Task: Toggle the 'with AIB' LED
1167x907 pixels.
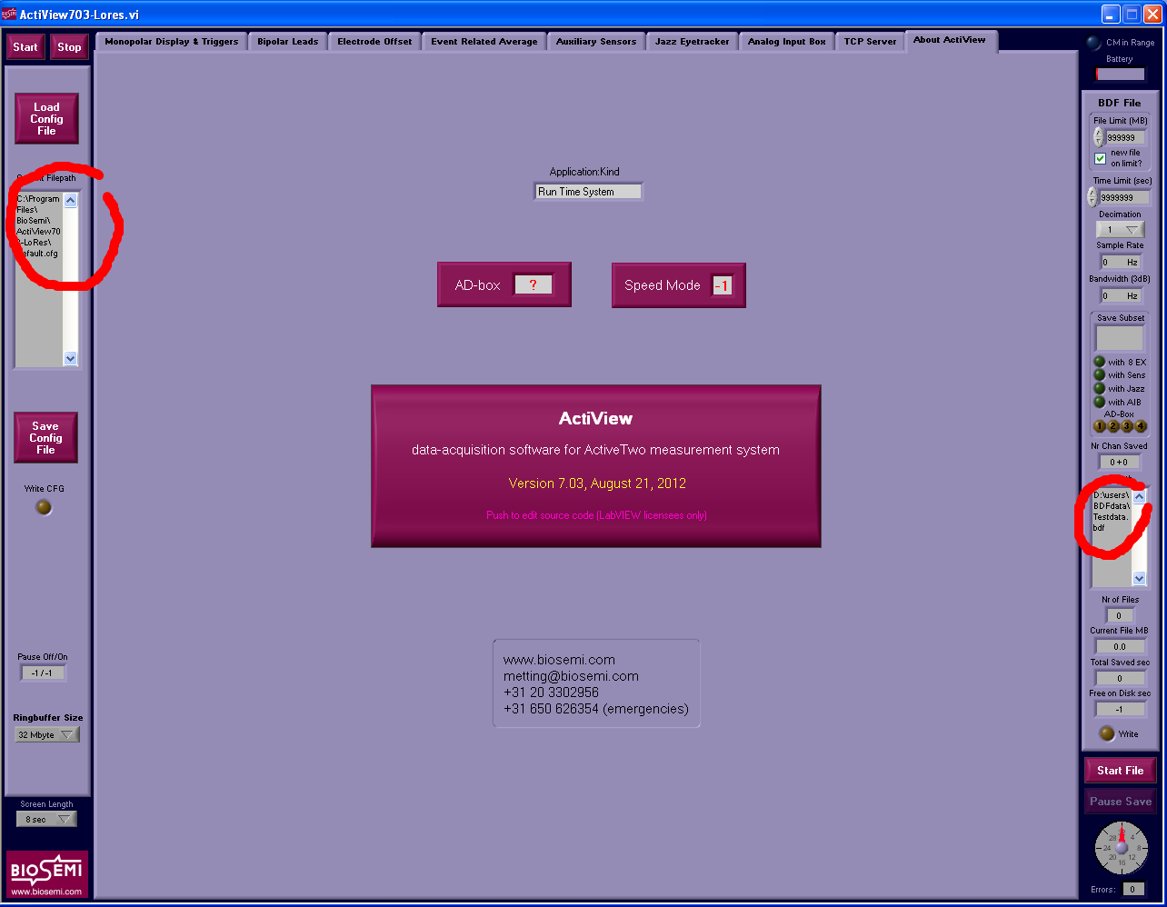Action: [1099, 402]
